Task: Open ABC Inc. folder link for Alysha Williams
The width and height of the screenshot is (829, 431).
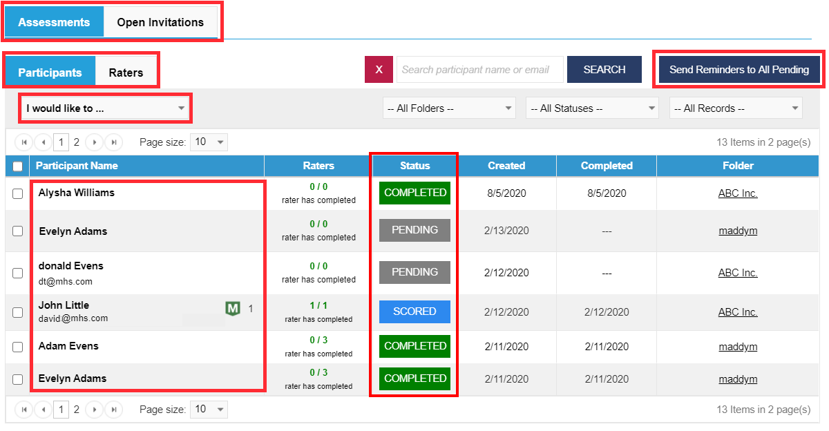Action: (738, 193)
